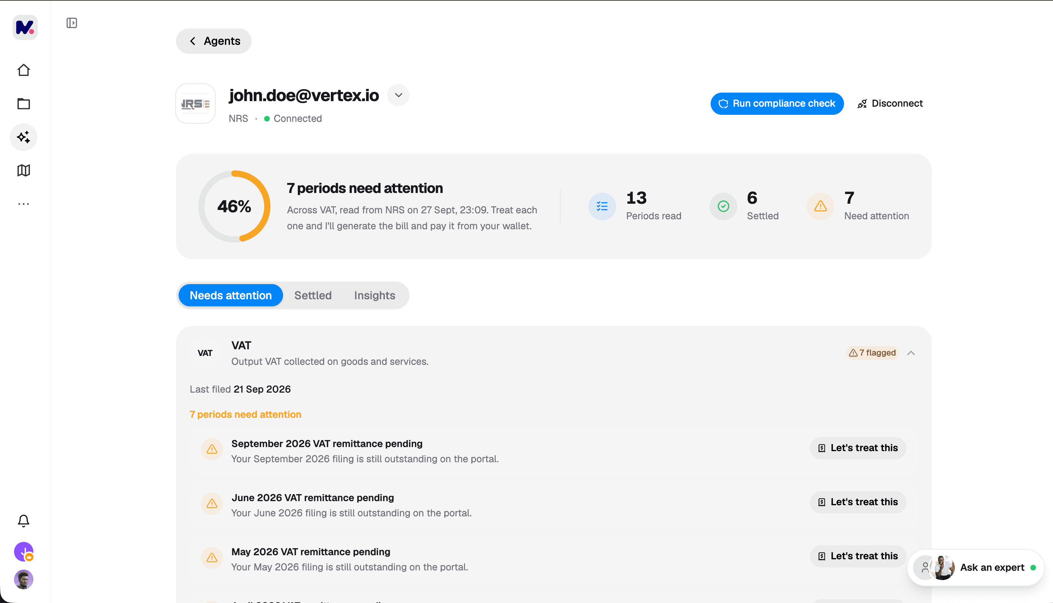The width and height of the screenshot is (1053, 603).
Task: Select the Needs attention tab
Action: (x=231, y=295)
